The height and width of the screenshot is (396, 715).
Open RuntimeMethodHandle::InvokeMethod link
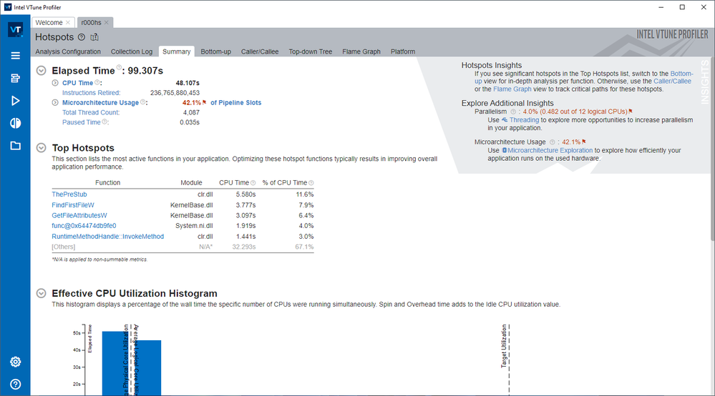tap(107, 237)
